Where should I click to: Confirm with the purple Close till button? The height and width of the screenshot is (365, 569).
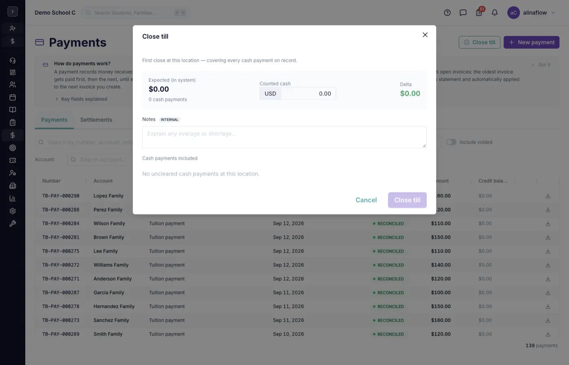[407, 200]
